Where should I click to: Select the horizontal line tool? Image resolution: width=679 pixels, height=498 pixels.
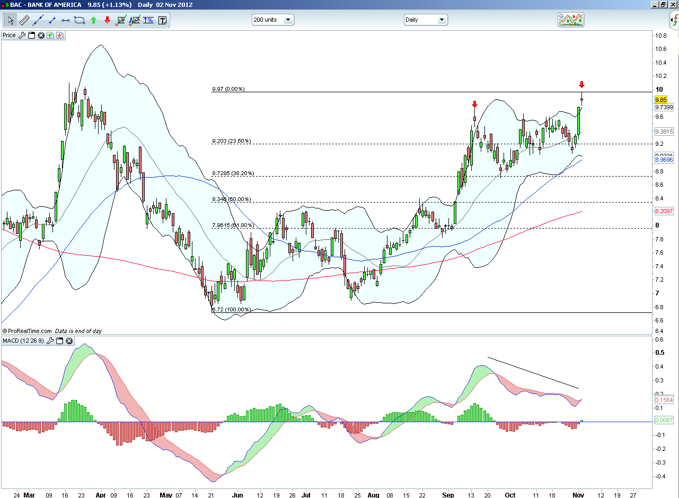click(x=66, y=21)
